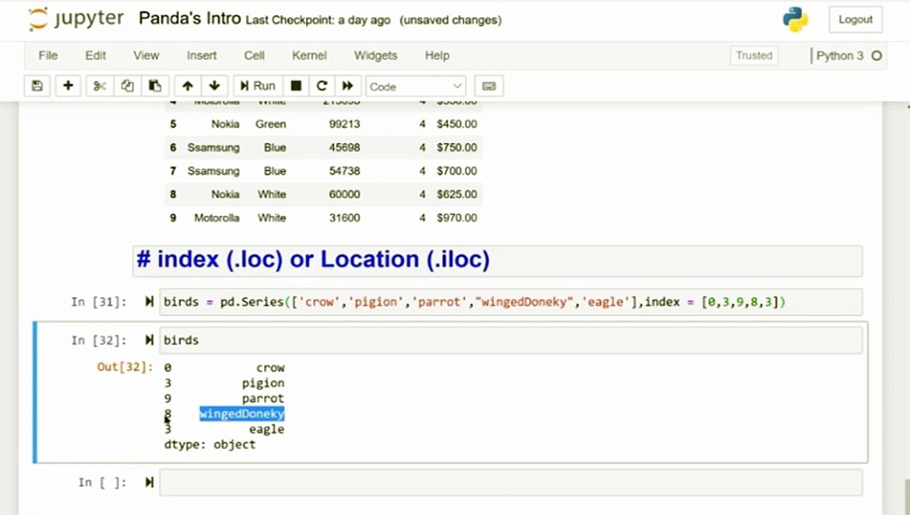The width and height of the screenshot is (910, 515).
Task: Click the highlighted wingedDoneky output value
Action: [x=242, y=413]
